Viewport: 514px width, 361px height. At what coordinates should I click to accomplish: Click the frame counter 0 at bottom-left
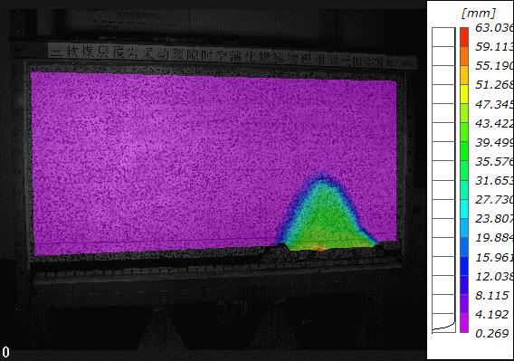pos(5,352)
